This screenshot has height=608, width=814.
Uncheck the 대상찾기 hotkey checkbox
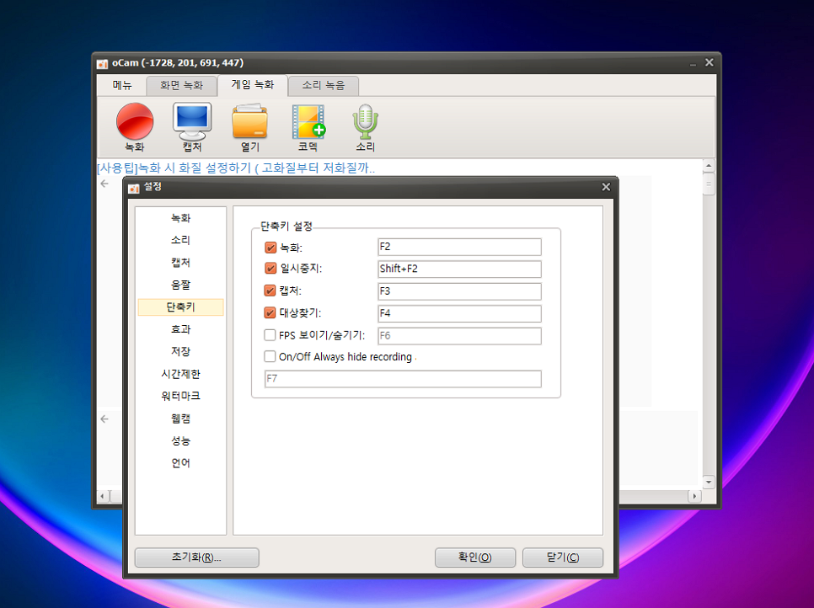pyautogui.click(x=270, y=312)
